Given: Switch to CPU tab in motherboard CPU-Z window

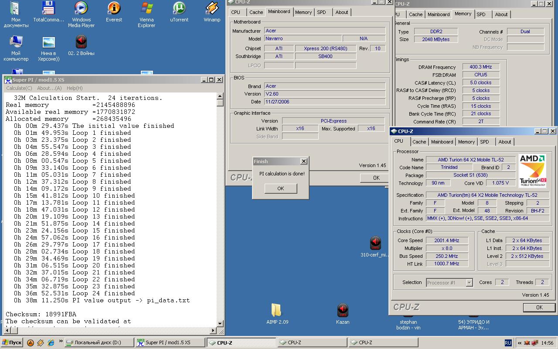Looking at the screenshot, I should 235,12.
